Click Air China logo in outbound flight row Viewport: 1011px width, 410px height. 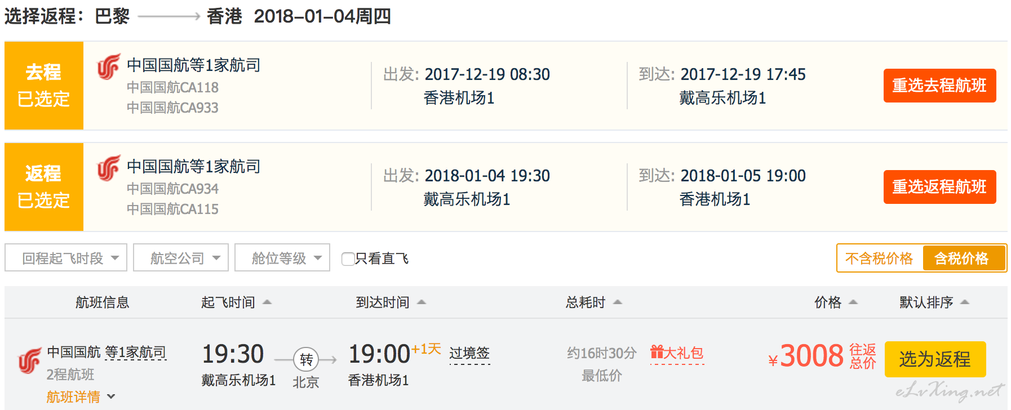(109, 66)
